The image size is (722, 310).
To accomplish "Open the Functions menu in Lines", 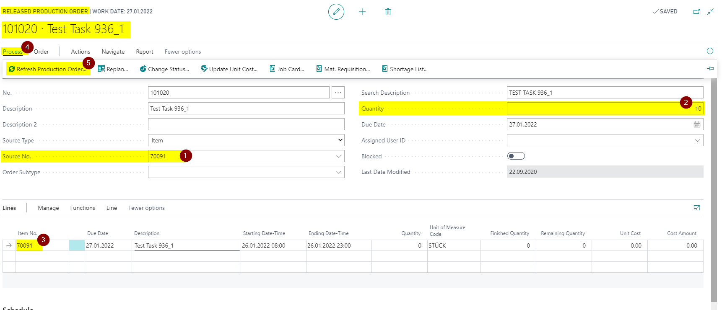I will (x=83, y=208).
